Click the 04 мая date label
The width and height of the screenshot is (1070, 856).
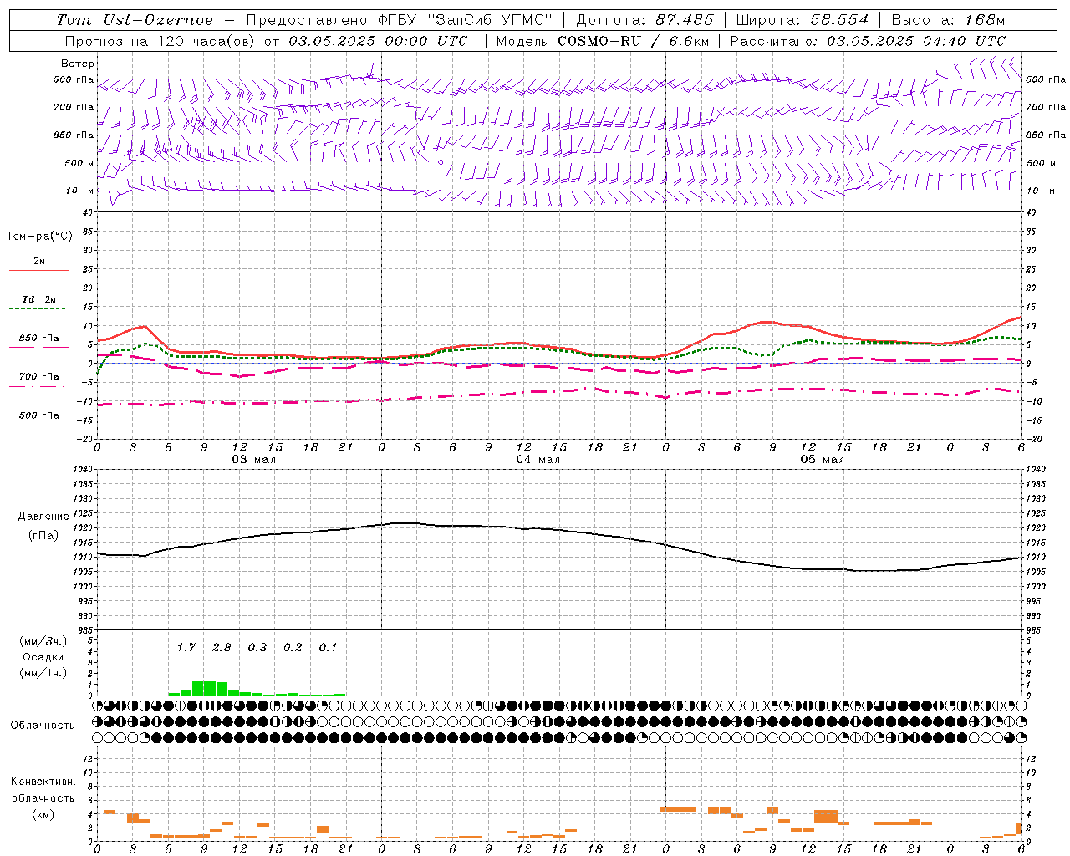click(538, 460)
